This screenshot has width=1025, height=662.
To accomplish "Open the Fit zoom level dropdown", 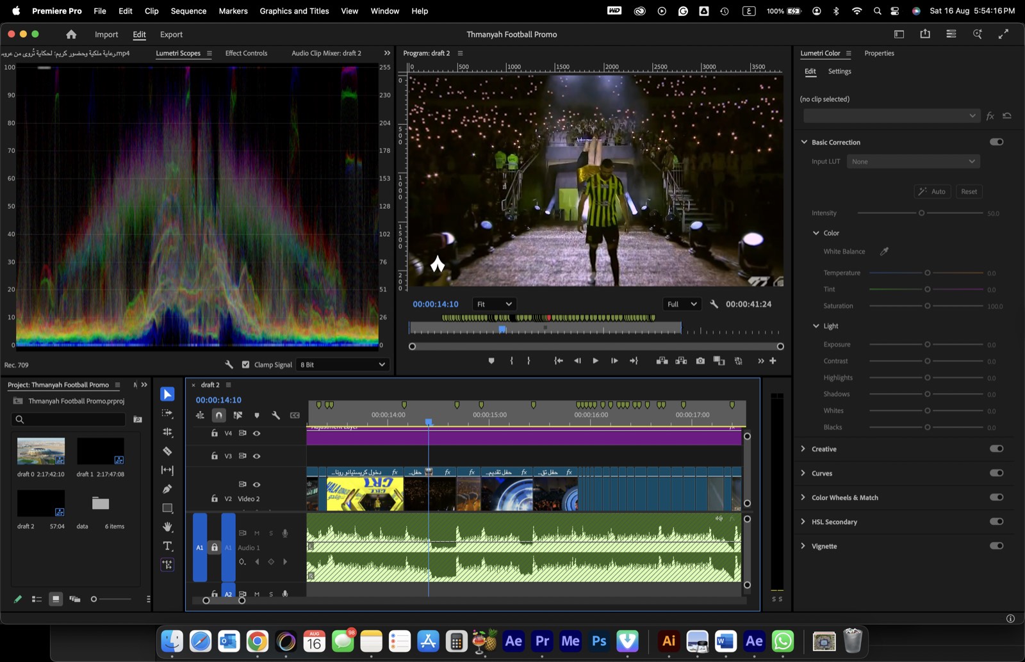I will (x=494, y=304).
